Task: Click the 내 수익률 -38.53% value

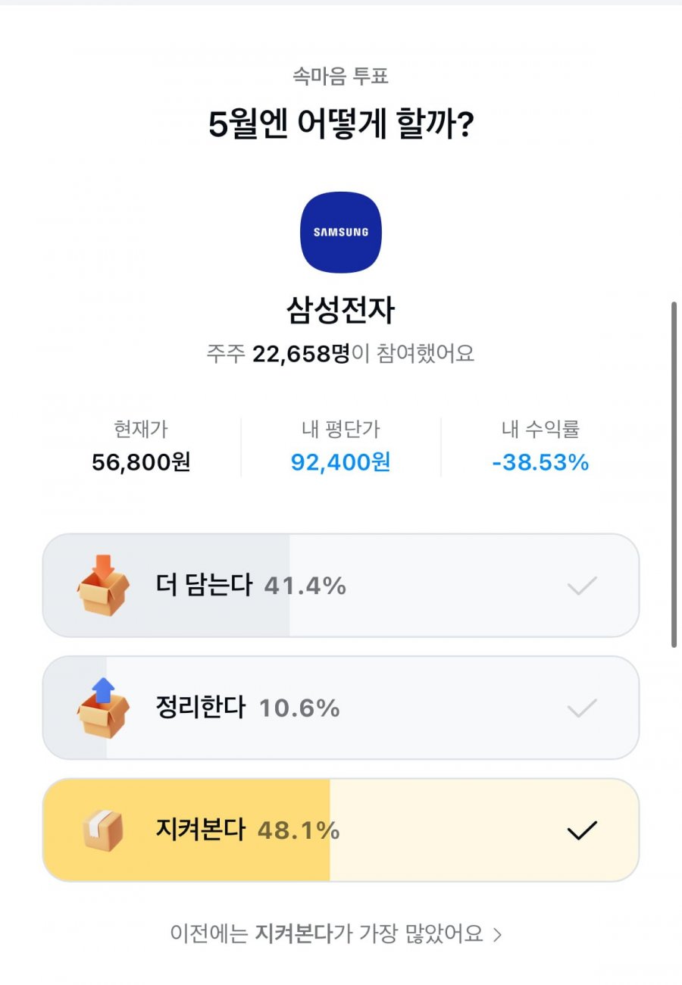Action: click(540, 462)
